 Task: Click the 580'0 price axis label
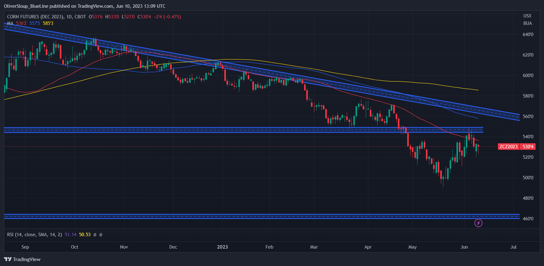pyautogui.click(x=528, y=96)
